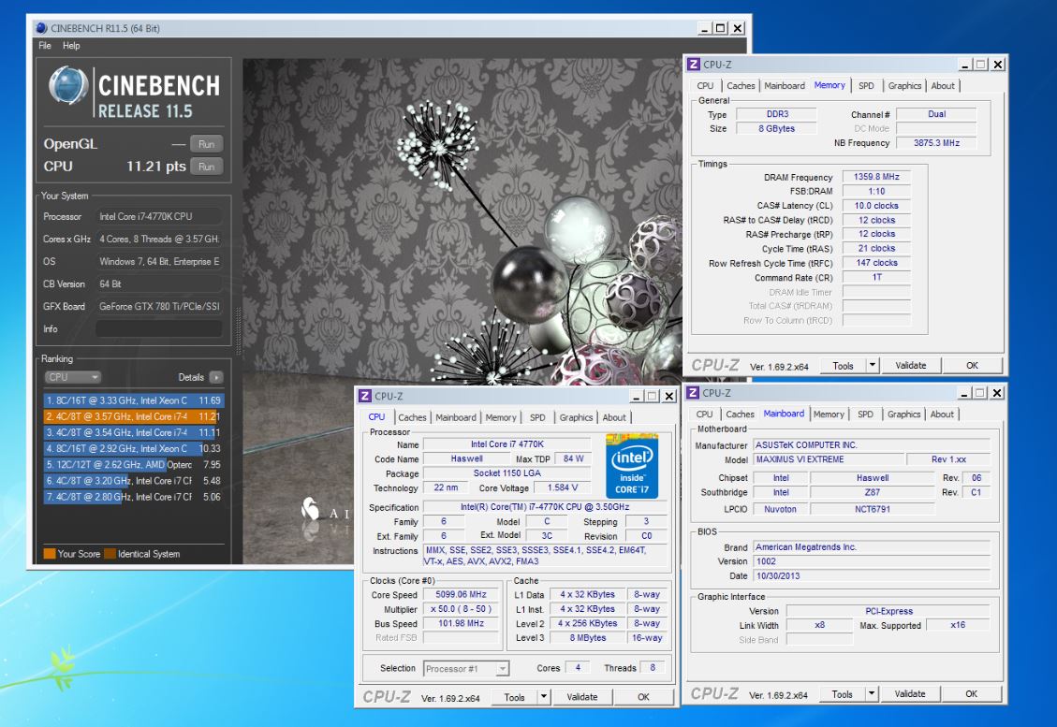Open the CPU ranking dropdown in Cinebench
The image size is (1057, 727).
pos(72,377)
